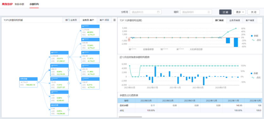264x119 pixels.
Task: Toggle 余额 legend in TOP 10 chart
Action: tap(254, 36)
